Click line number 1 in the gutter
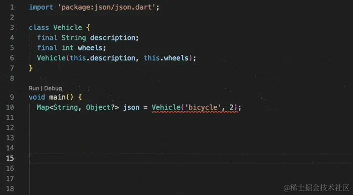This screenshot has width=353, height=195. coord(12,7)
